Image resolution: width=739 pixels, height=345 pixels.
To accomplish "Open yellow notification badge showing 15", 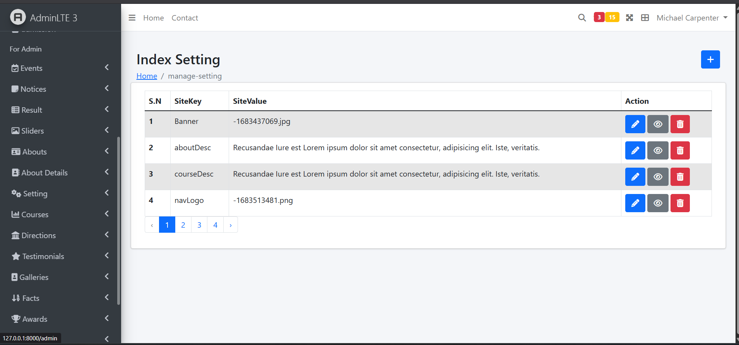I will (612, 17).
